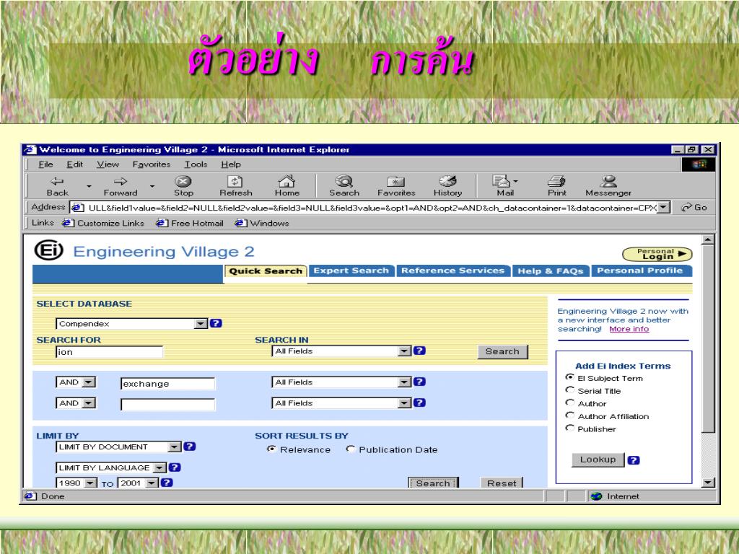Click help icon beside third All Fields
This screenshot has width=739, height=554.
click(419, 403)
